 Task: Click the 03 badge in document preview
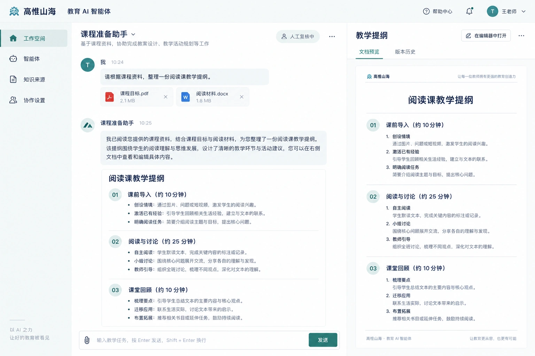click(373, 268)
